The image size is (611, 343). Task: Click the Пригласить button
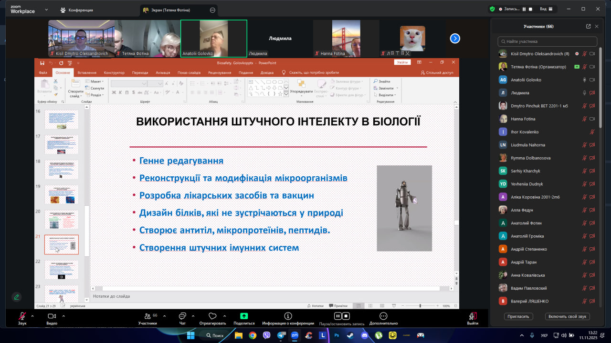tap(518, 316)
